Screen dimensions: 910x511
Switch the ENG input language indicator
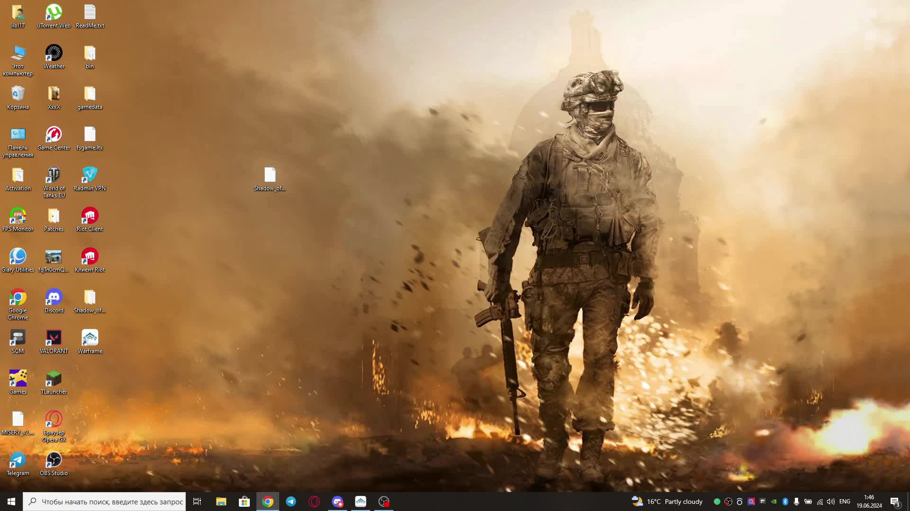[x=845, y=502]
